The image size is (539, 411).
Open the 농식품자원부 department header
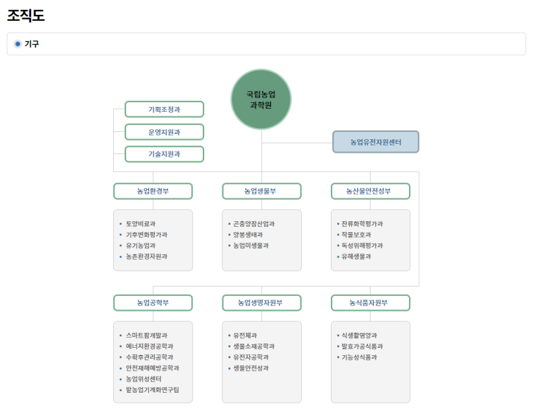click(x=370, y=303)
